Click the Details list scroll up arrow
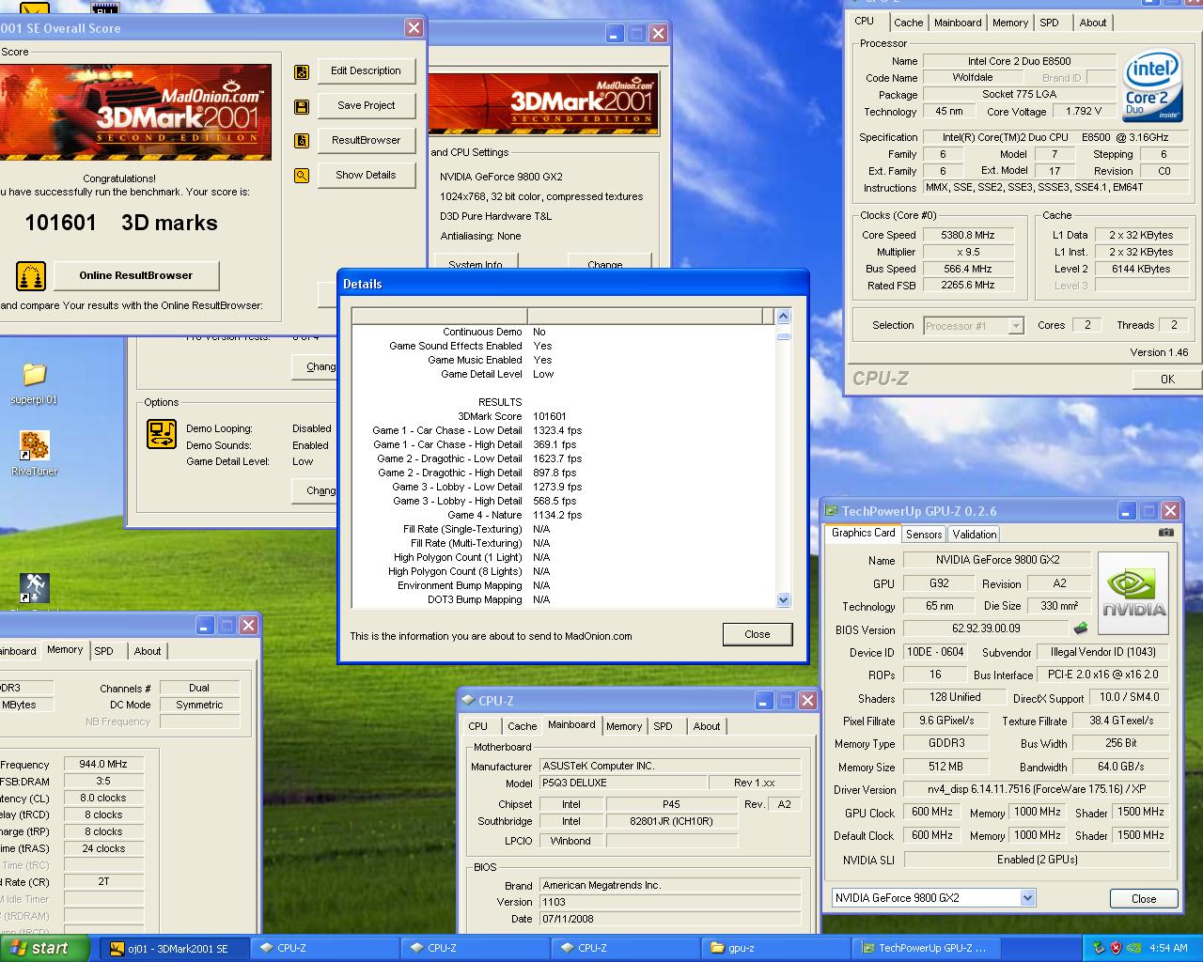This screenshot has height=962, width=1203. [x=784, y=316]
